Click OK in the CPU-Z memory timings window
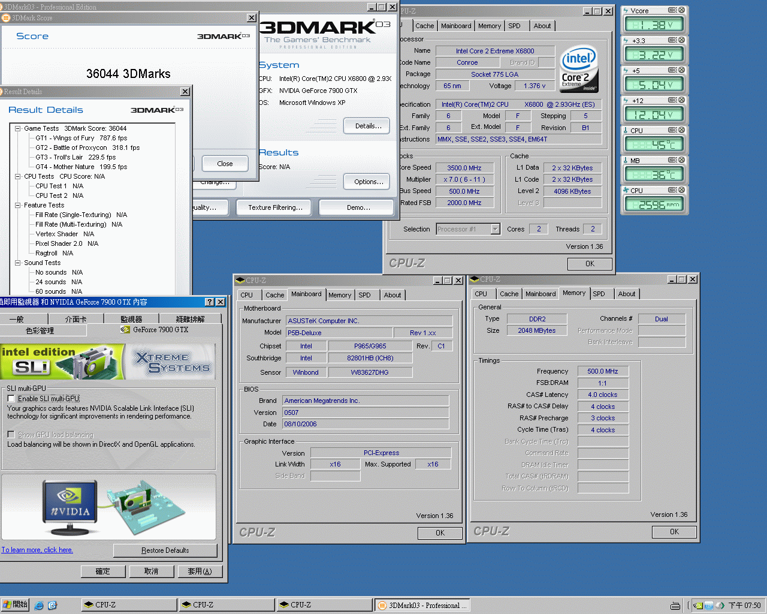767x614 pixels. point(674,532)
